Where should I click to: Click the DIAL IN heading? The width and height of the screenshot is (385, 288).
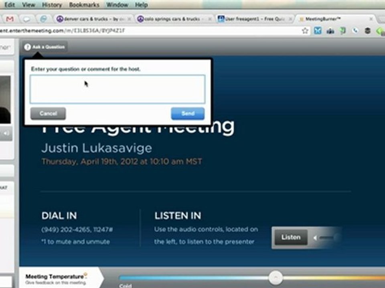click(59, 216)
